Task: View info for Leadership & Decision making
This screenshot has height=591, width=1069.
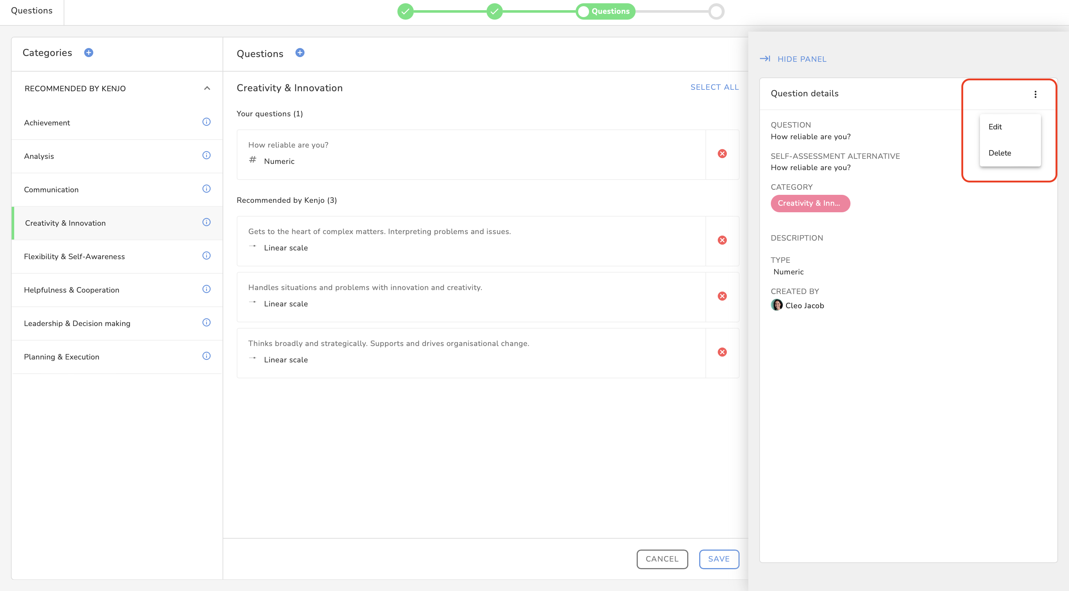Action: 206,322
